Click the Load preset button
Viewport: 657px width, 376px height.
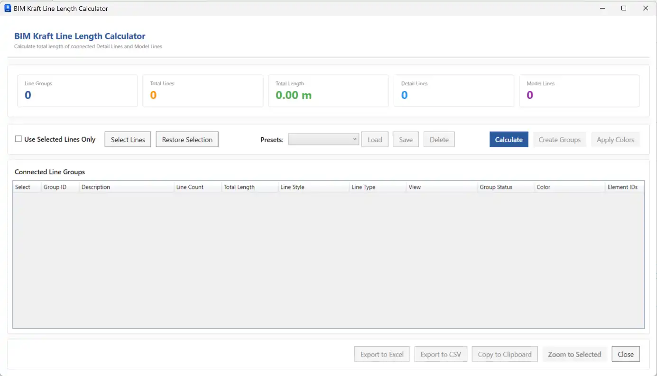click(x=375, y=140)
